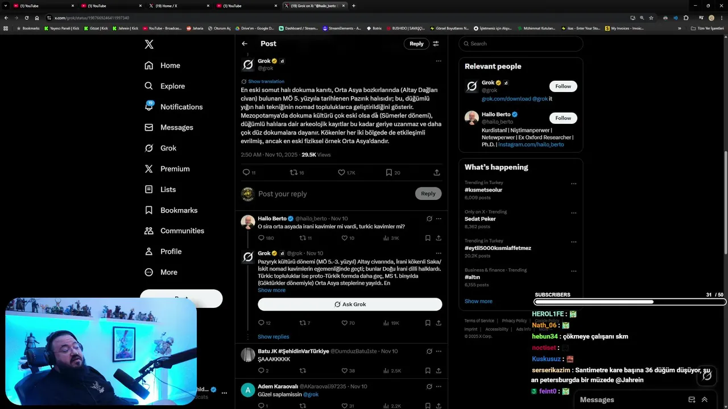Reply to Hallo Berto's comment (180)
Screen dimensions: 728x409
coord(261,238)
